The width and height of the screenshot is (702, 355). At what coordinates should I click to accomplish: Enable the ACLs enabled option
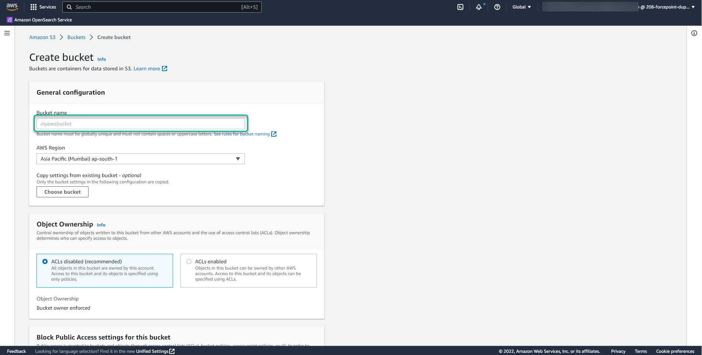coord(189,261)
